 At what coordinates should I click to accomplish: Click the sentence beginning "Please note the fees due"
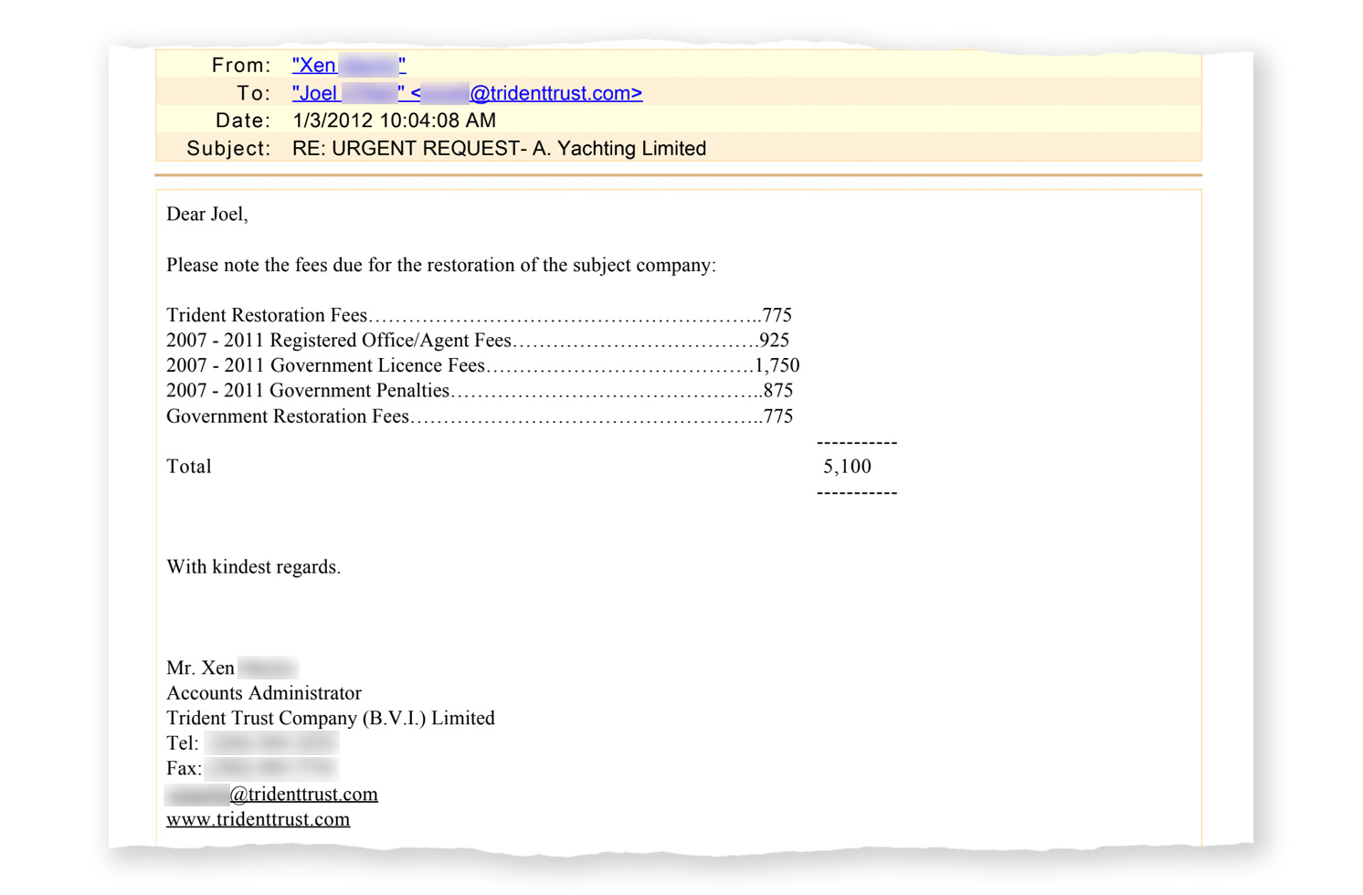tap(440, 266)
